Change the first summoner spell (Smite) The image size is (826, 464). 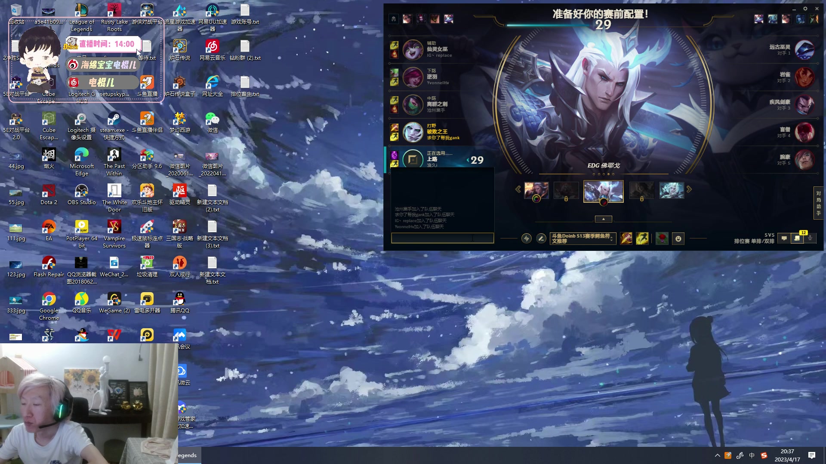[x=626, y=238]
